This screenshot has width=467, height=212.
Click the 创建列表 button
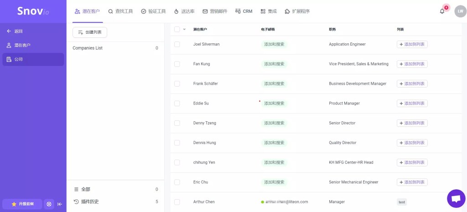90,32
